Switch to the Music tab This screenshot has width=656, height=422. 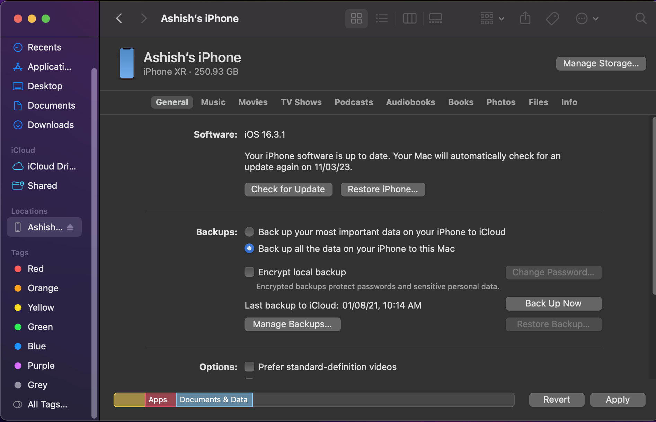(x=213, y=102)
